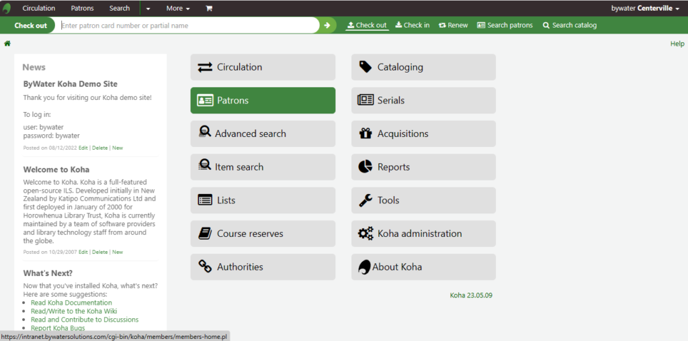Click the Tools wrench icon
Screen dimensions: 688x341
point(365,200)
